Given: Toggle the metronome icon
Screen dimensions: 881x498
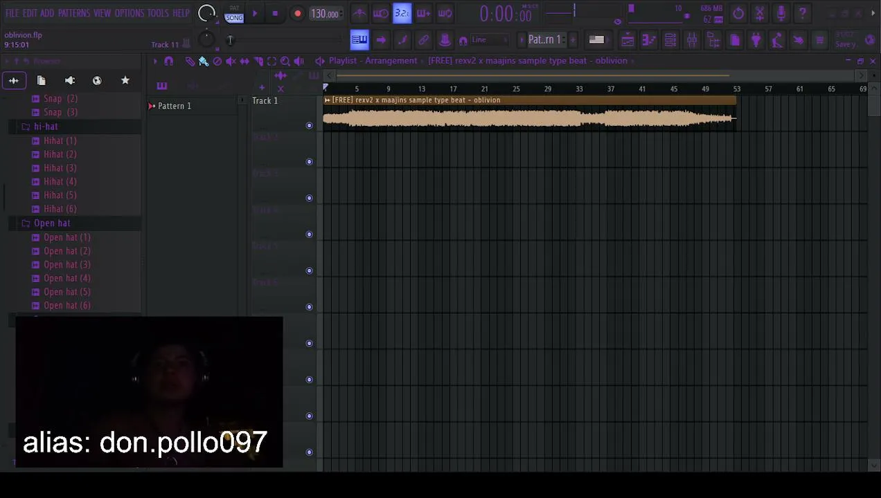Looking at the screenshot, I should point(359,13).
